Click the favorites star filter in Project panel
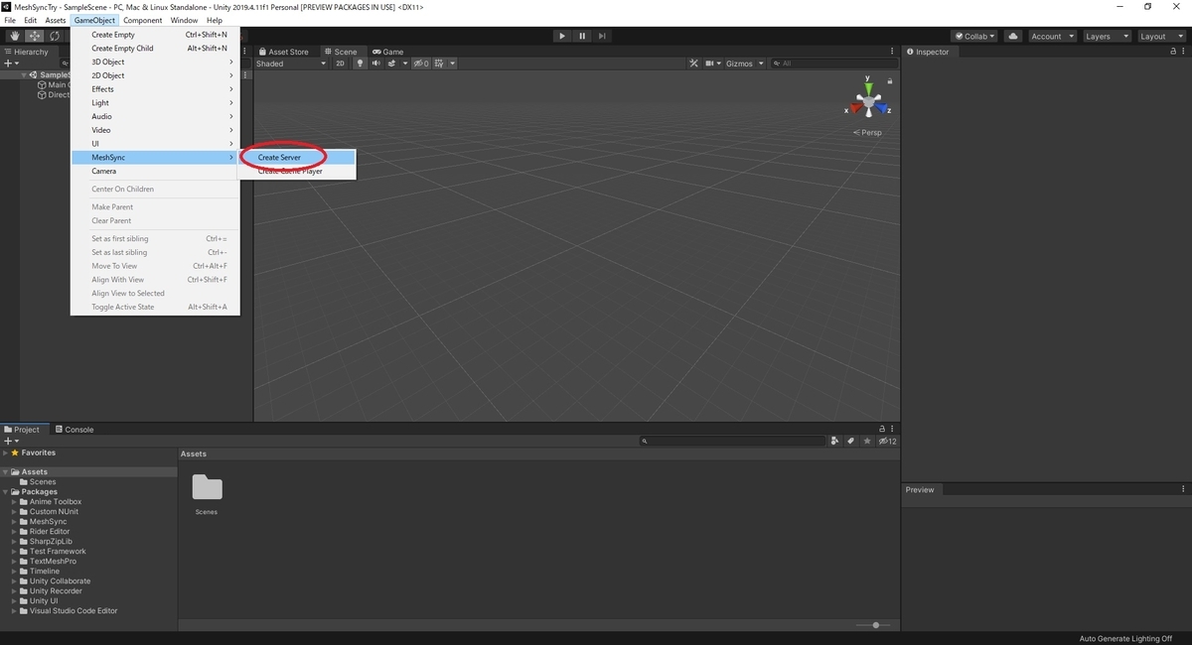 [866, 441]
